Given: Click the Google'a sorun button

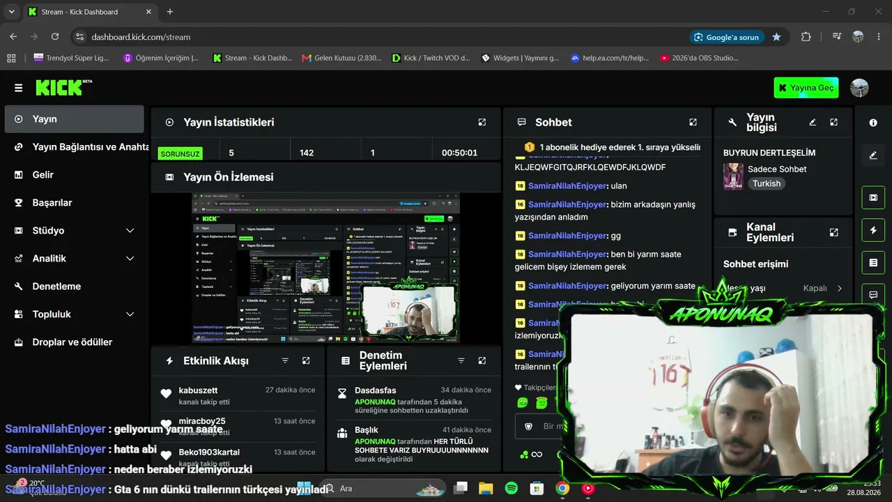Looking at the screenshot, I should coord(727,37).
